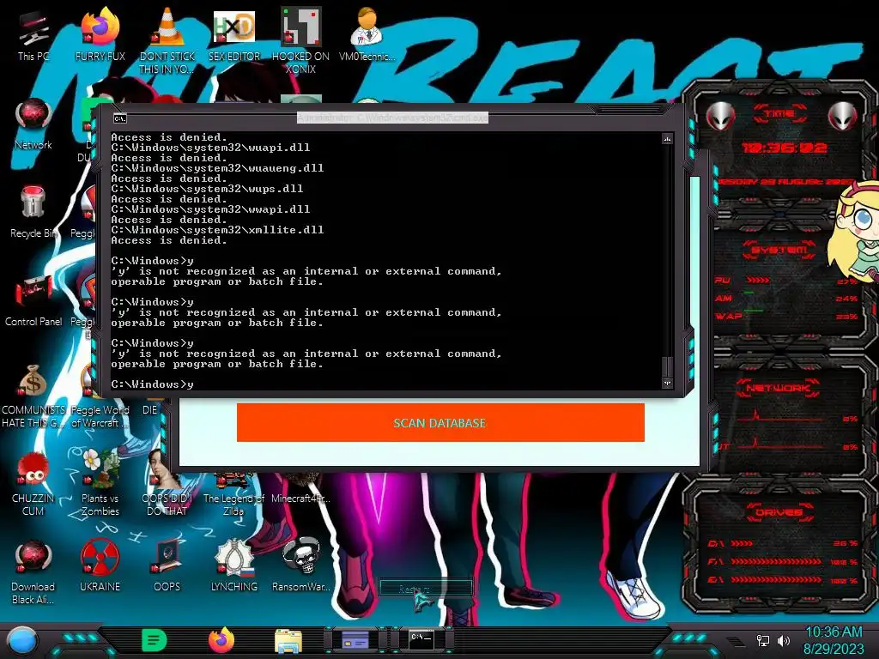
Task: Open the Control Panel desktop icon
Action: click(x=33, y=301)
